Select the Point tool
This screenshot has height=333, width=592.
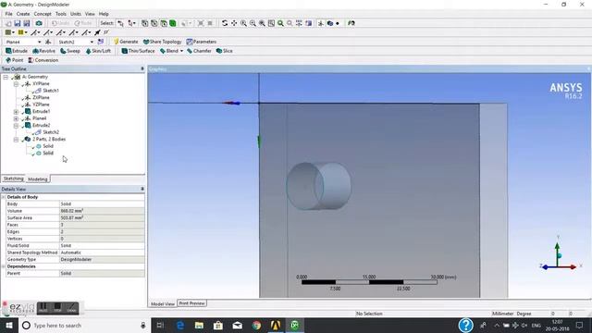point(15,60)
